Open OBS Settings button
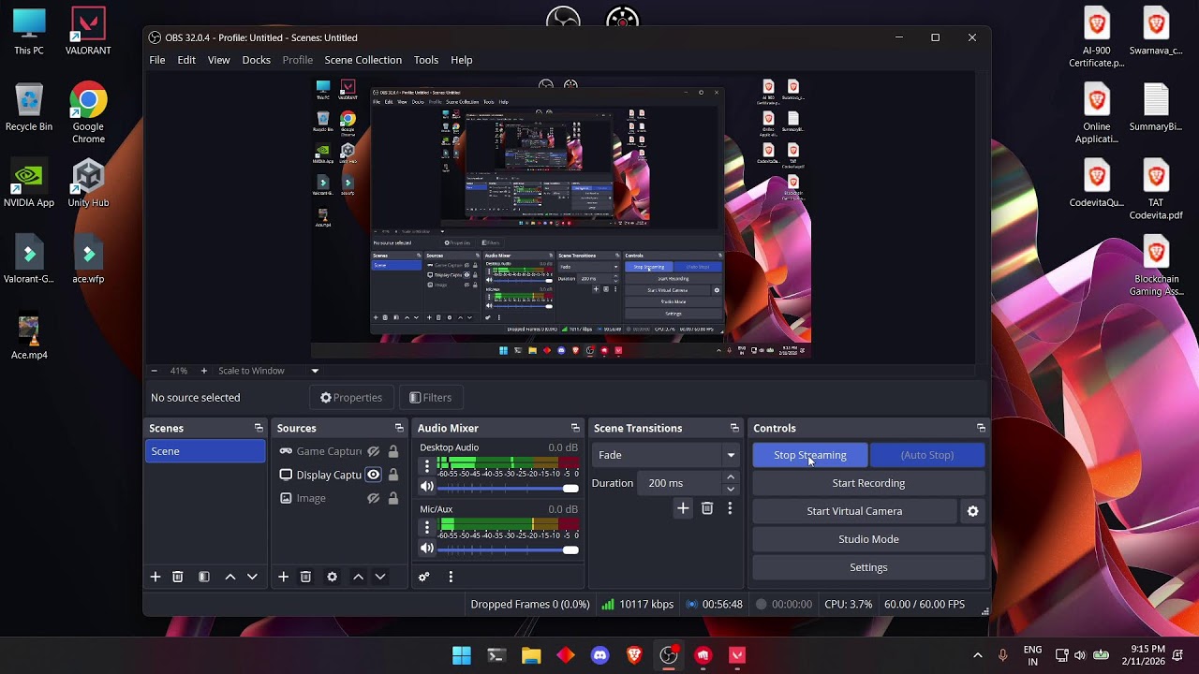This screenshot has height=674, width=1199. tap(868, 567)
